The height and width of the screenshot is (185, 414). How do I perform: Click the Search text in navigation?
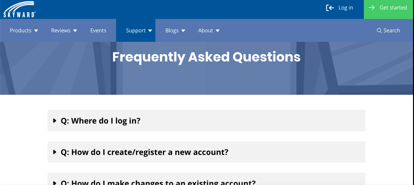click(392, 30)
